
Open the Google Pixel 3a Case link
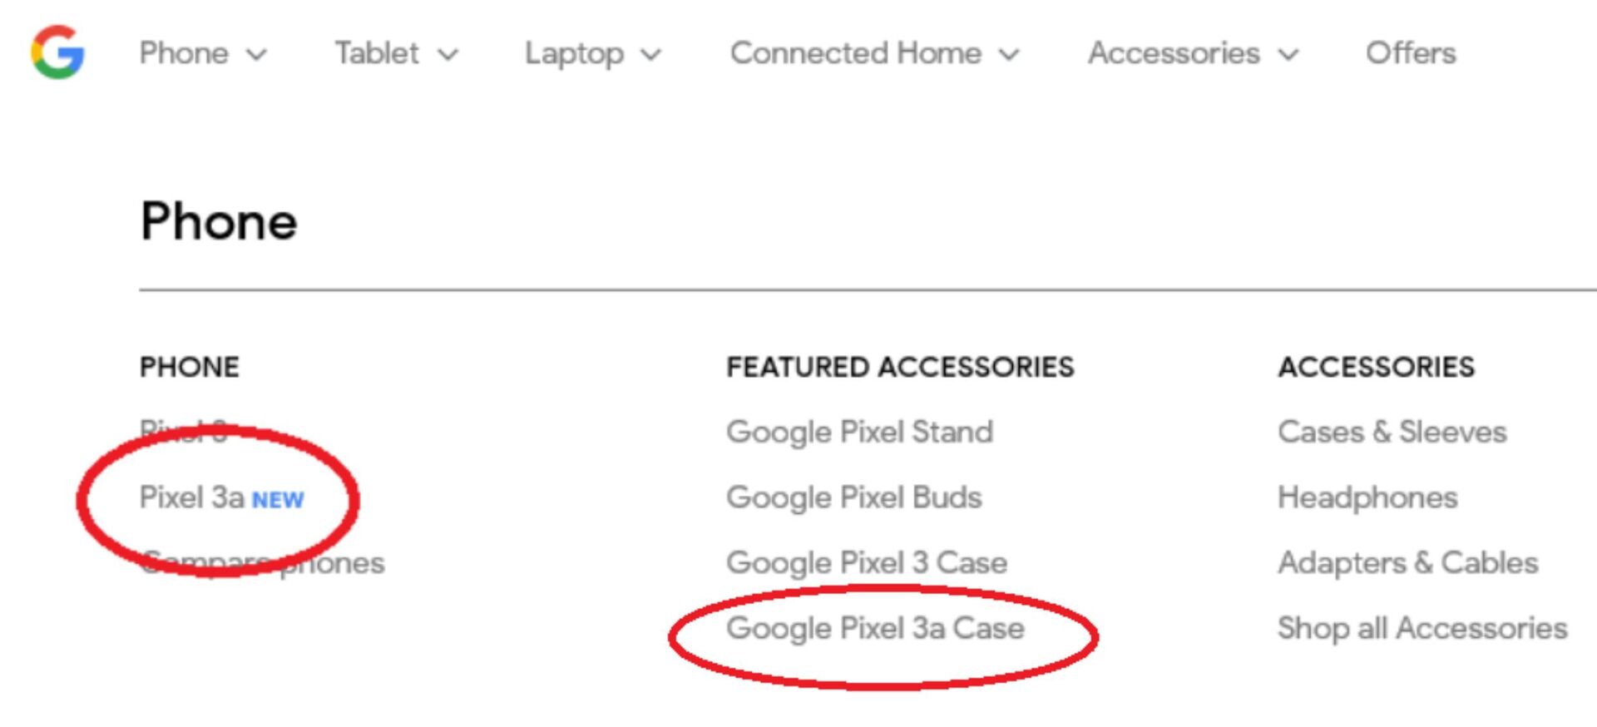pyautogui.click(x=874, y=629)
